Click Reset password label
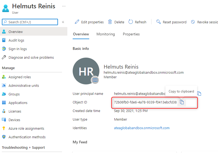218x153 pixels. click(174, 22)
